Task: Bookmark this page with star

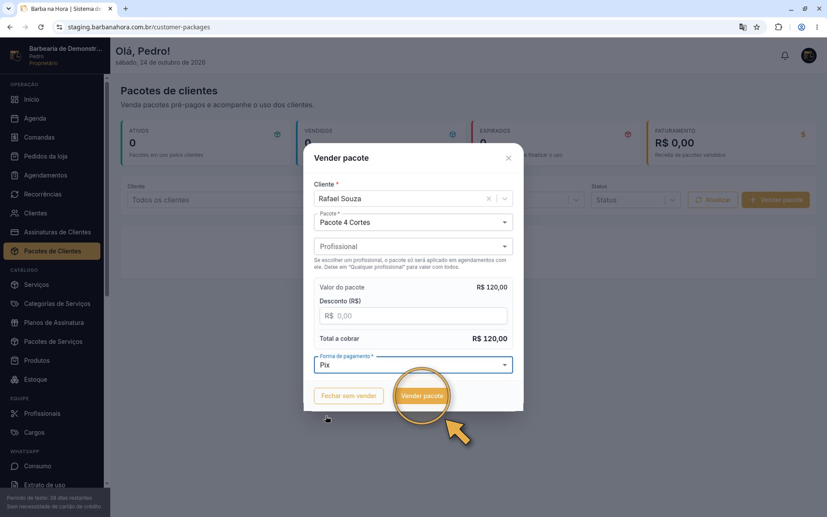Action: point(757,27)
